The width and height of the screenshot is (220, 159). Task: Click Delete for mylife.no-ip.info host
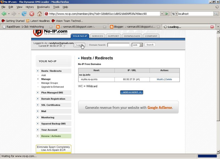(169, 79)
